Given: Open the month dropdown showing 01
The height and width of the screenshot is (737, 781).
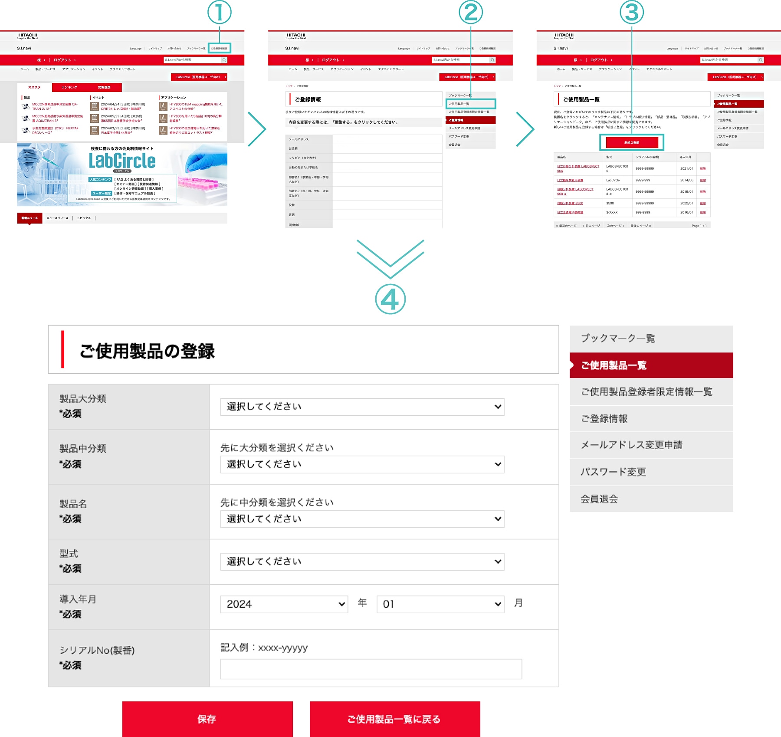Looking at the screenshot, I should pyautogui.click(x=440, y=604).
